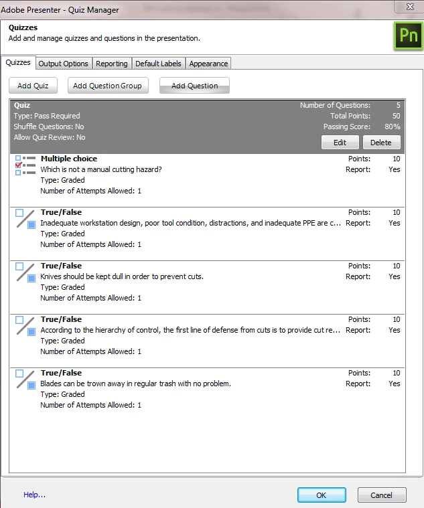Open the Help link
This screenshot has width=424, height=508.
[x=34, y=495]
